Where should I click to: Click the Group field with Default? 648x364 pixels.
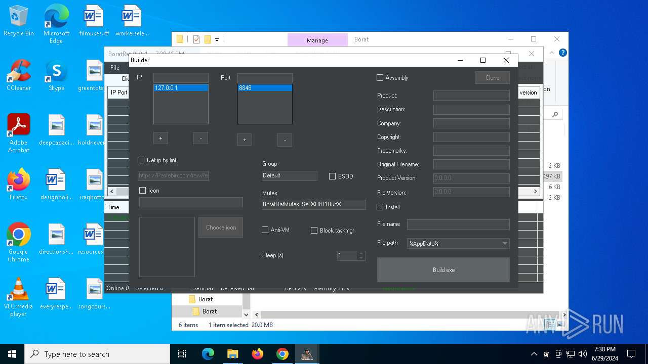(x=290, y=176)
